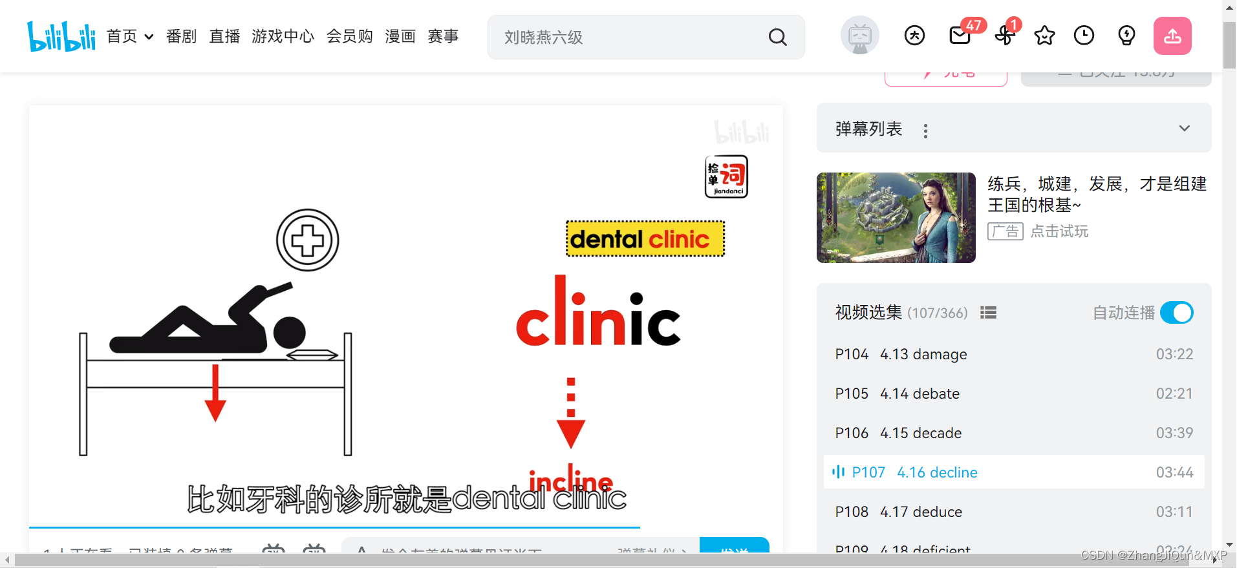The width and height of the screenshot is (1237, 568).
Task: Click the bilibili logo
Action: point(61,36)
